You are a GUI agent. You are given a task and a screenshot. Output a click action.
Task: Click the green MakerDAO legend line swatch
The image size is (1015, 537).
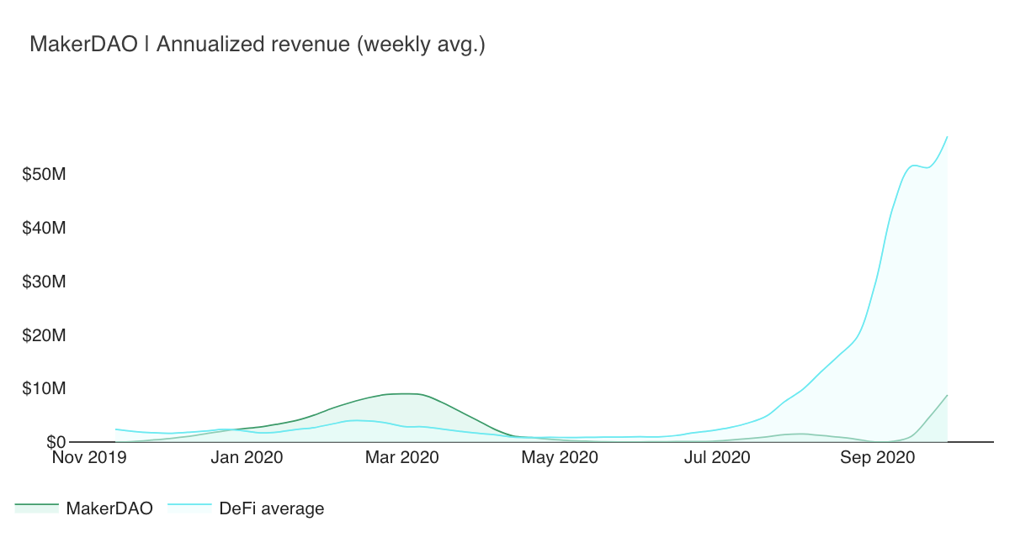pyautogui.click(x=37, y=506)
